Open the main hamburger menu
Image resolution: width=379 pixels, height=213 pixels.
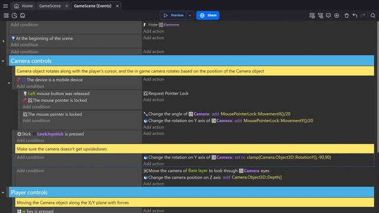tap(5, 6)
